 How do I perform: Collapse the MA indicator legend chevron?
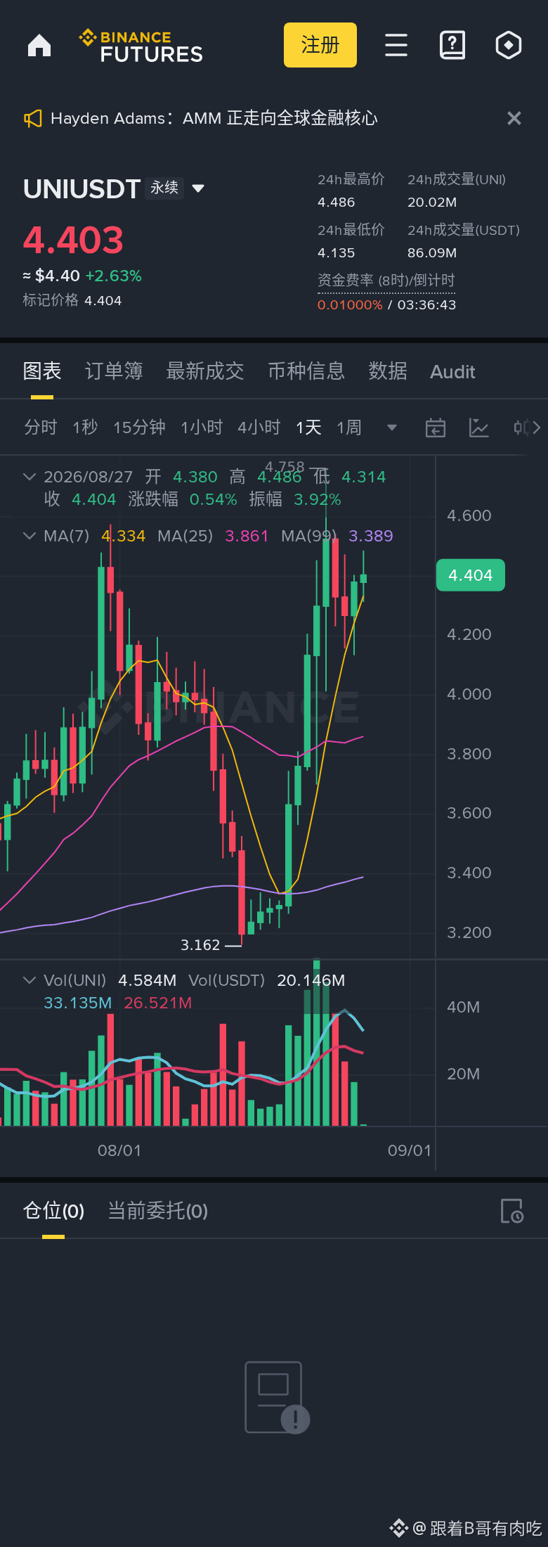pos(30,536)
